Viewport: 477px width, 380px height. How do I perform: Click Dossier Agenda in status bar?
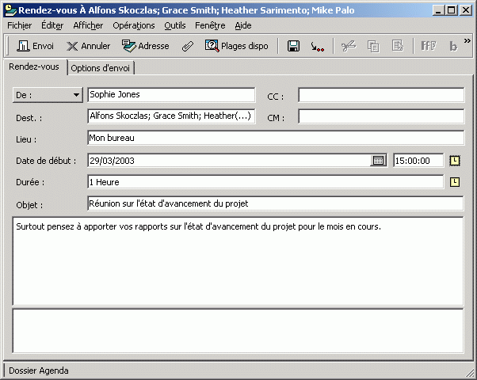[x=39, y=370]
